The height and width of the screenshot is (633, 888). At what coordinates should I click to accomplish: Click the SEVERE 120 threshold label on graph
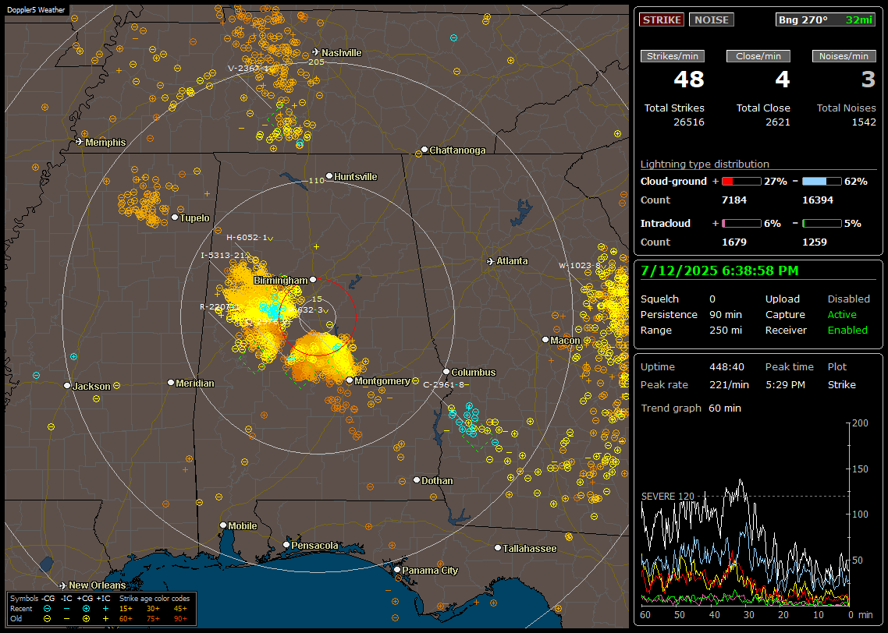(x=668, y=496)
